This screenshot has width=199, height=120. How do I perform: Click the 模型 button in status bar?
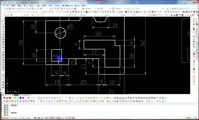(x=74, y=118)
